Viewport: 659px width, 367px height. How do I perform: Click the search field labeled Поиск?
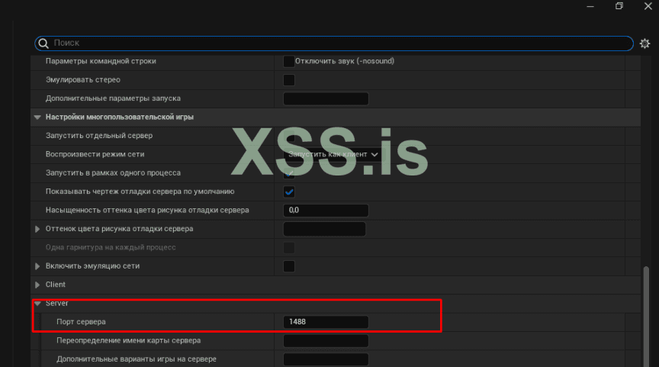(x=334, y=43)
